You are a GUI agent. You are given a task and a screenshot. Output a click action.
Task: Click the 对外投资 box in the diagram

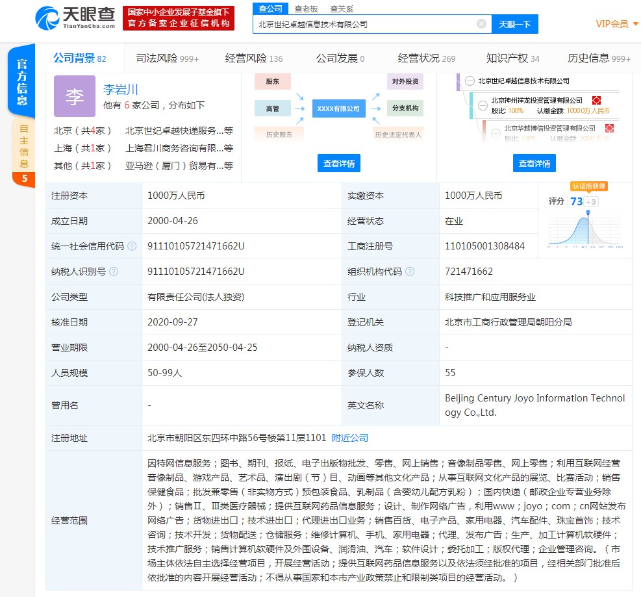click(405, 81)
